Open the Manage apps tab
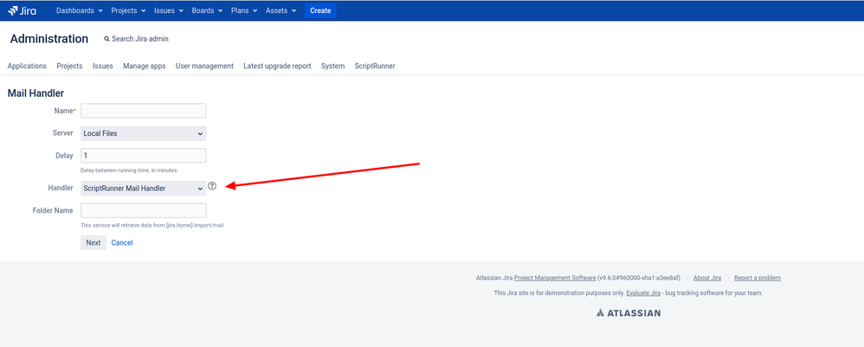 (x=145, y=66)
